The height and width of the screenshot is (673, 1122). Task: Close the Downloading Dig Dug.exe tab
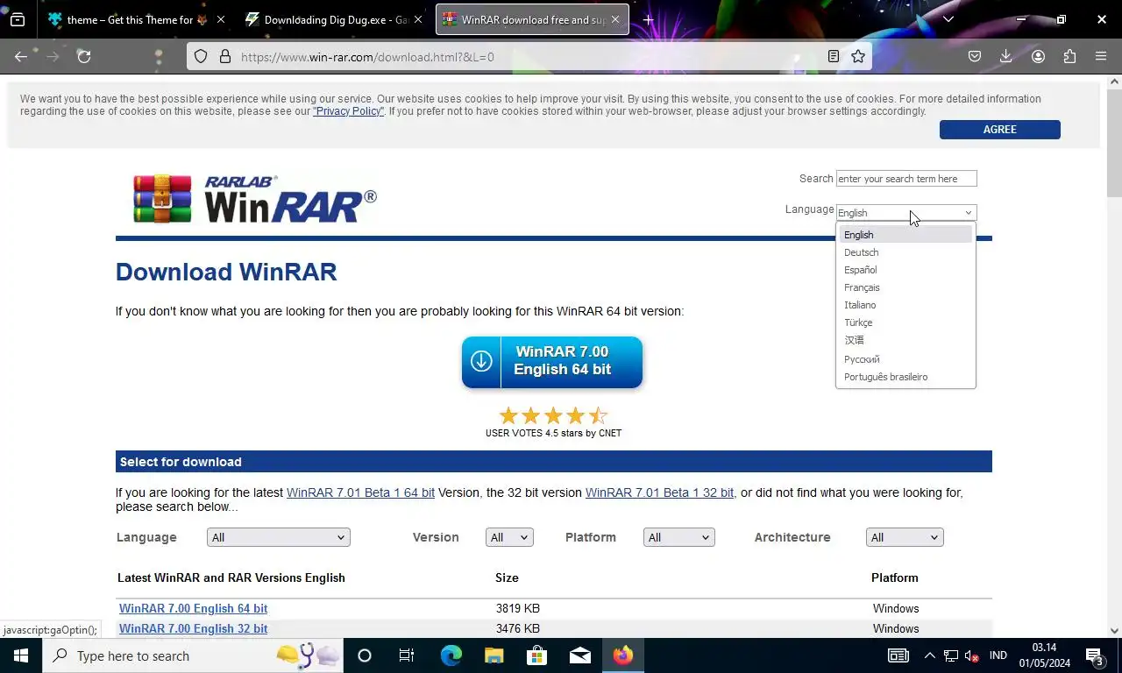417,19
